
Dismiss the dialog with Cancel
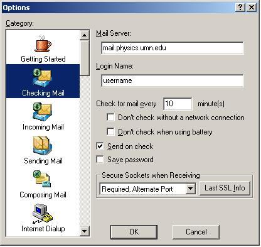(196, 232)
